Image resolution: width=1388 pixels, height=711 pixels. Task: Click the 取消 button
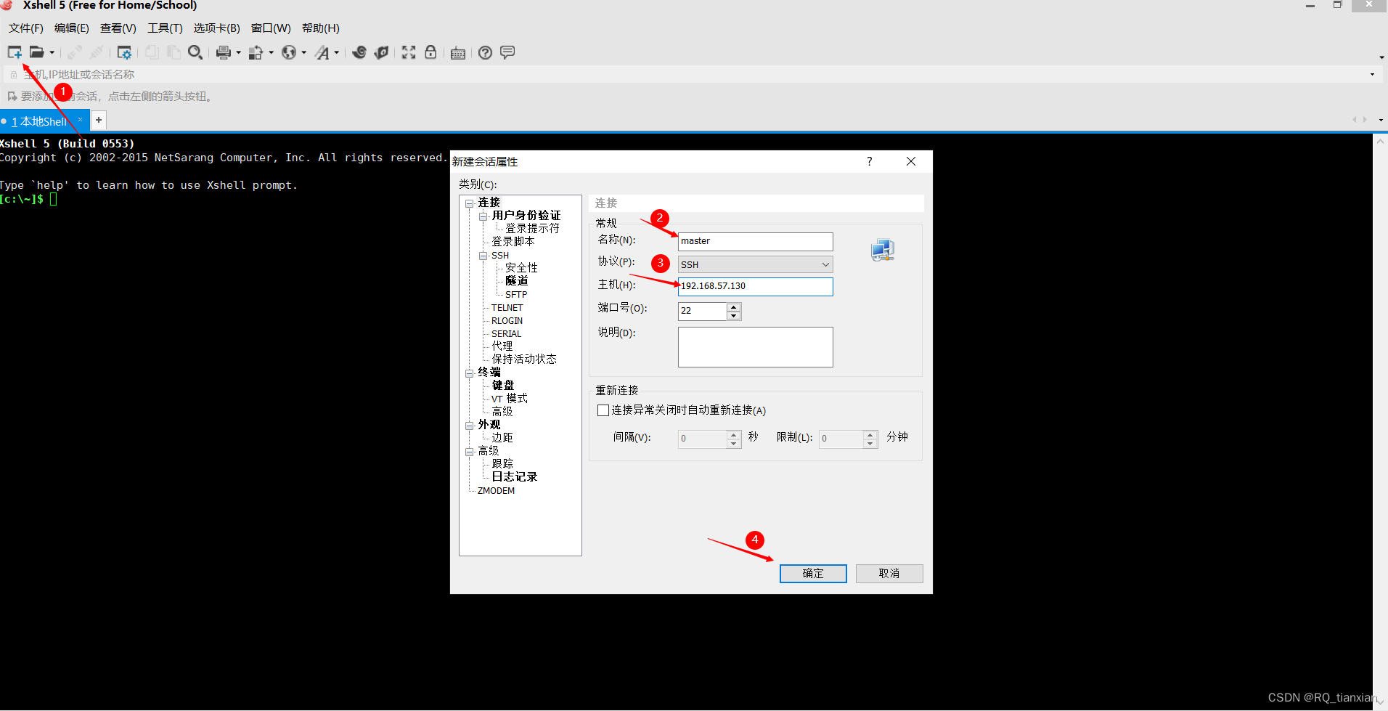(889, 574)
